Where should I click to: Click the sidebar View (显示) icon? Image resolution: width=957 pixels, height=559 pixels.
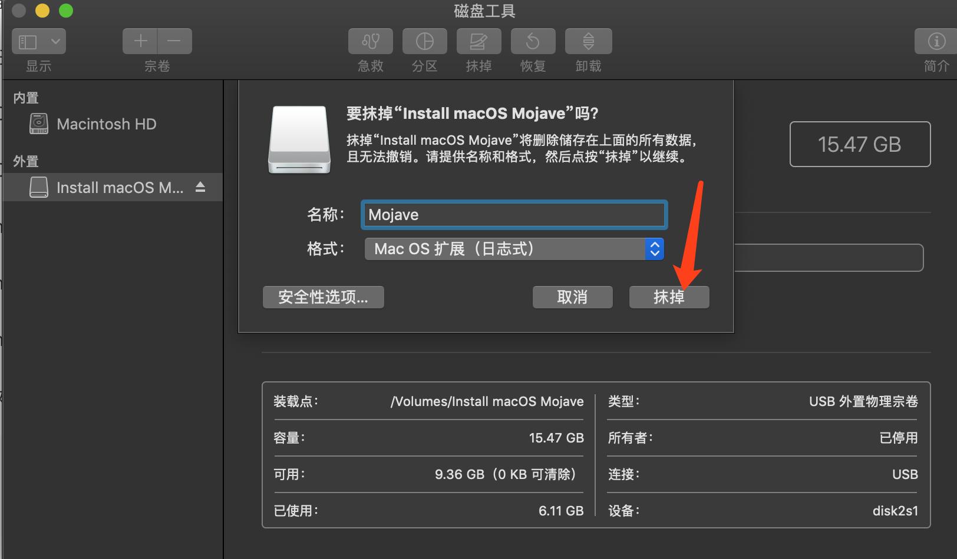point(27,41)
